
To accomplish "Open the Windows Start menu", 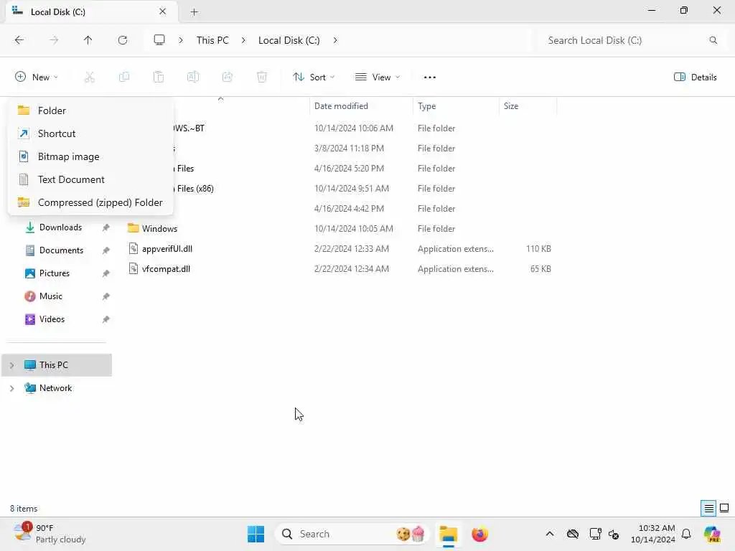I will [x=256, y=534].
